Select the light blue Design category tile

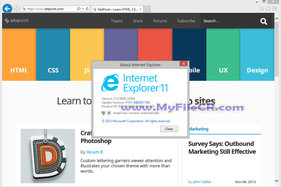pyautogui.click(x=257, y=55)
